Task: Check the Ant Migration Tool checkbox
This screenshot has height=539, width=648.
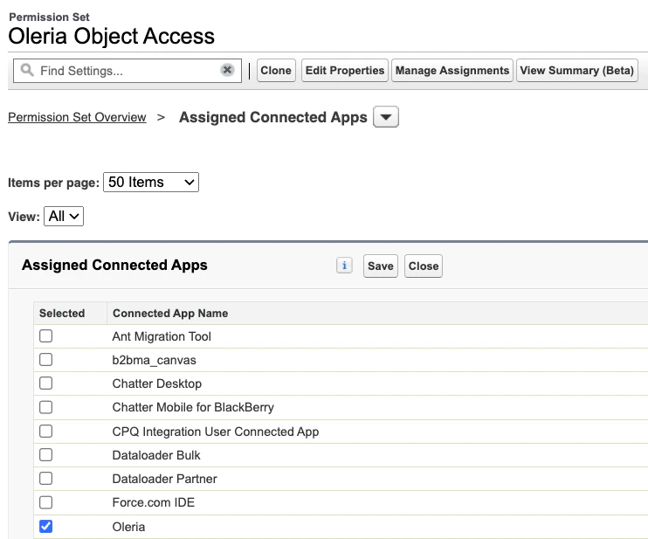Action: (46, 336)
